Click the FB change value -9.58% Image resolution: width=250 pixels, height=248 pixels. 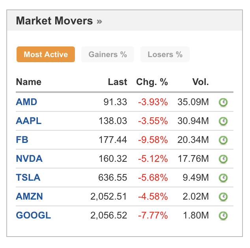click(153, 140)
